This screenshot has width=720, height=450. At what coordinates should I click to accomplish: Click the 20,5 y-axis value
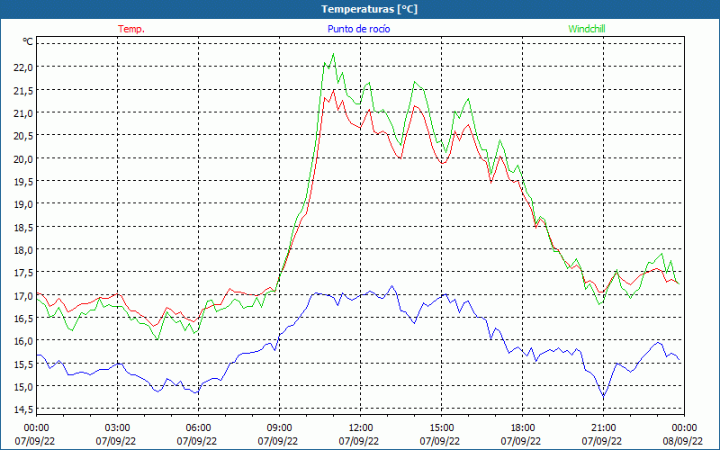click(24, 136)
